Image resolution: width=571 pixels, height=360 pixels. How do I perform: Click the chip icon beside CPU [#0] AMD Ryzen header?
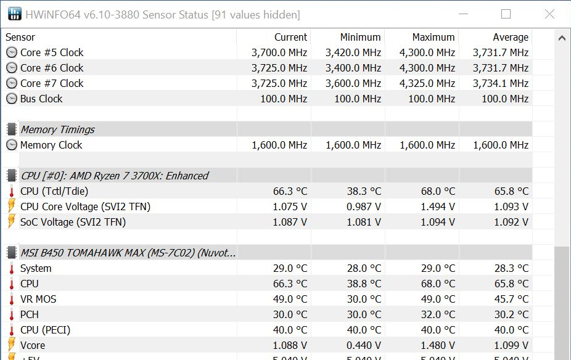coord(12,176)
